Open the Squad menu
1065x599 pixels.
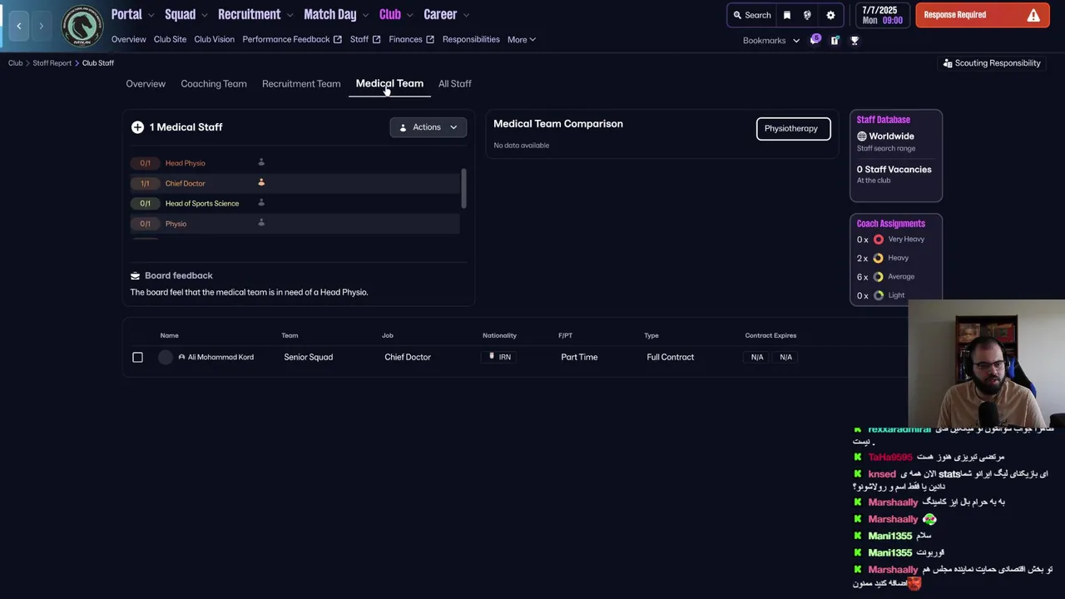coord(180,14)
